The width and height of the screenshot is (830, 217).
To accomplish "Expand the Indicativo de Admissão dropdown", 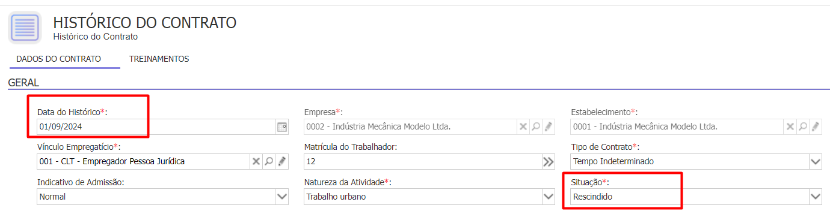I will pyautogui.click(x=281, y=196).
